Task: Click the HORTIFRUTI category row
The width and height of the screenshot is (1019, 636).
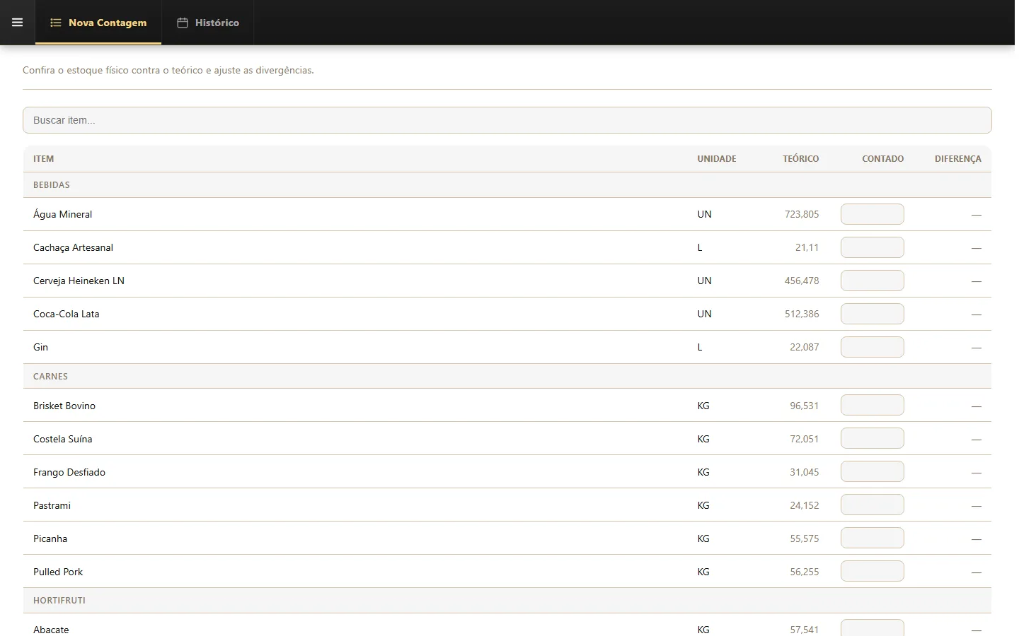Action: pos(507,601)
